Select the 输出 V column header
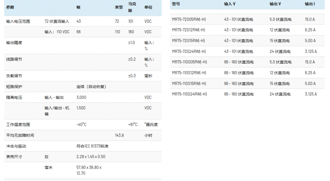 tap(275, 4)
